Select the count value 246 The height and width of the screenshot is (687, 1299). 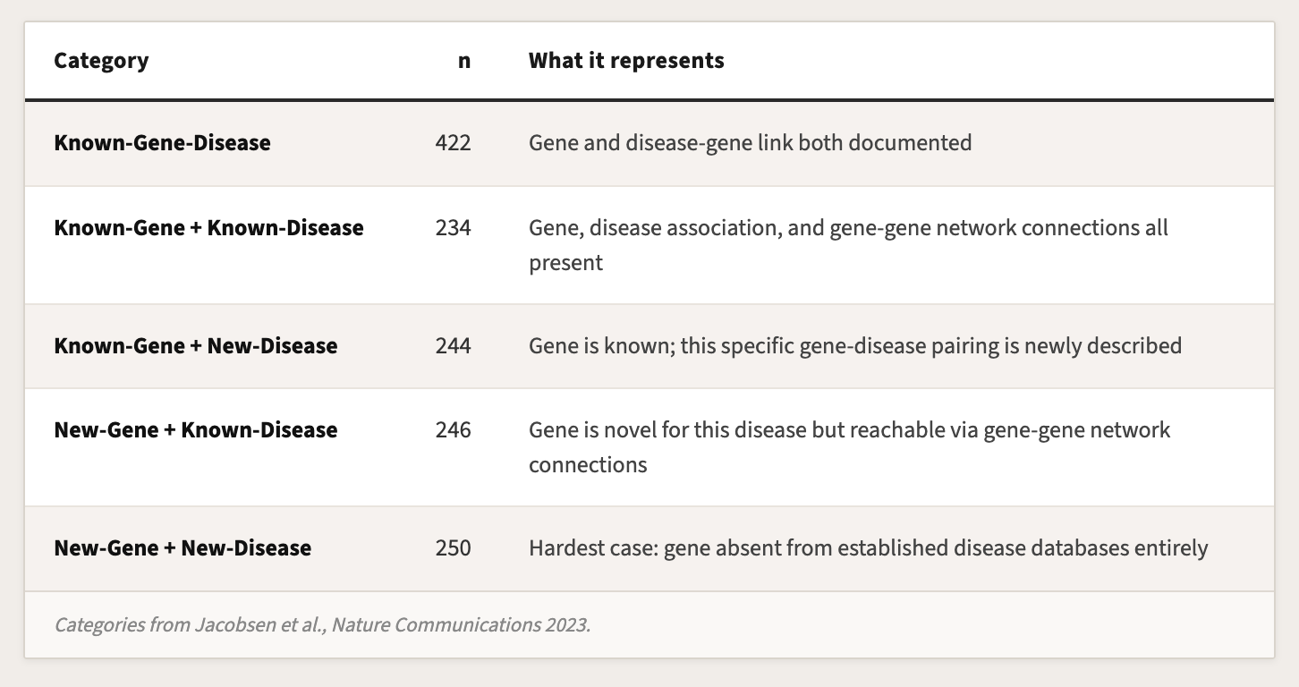pyautogui.click(x=453, y=430)
